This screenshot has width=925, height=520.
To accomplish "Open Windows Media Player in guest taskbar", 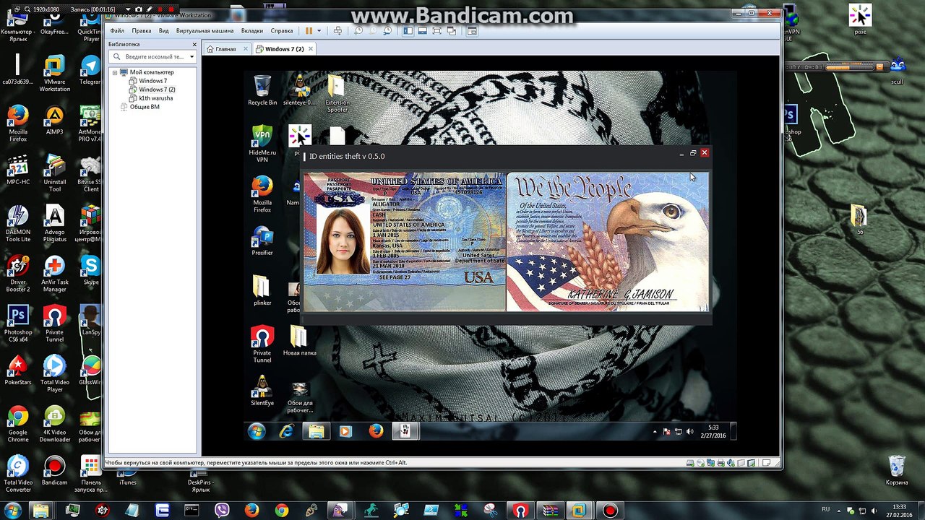I will pyautogui.click(x=345, y=431).
